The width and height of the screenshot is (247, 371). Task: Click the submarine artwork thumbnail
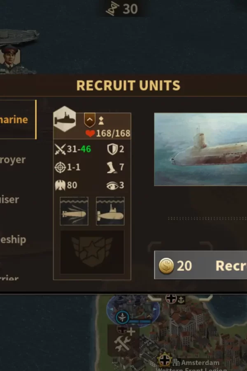[200, 149]
